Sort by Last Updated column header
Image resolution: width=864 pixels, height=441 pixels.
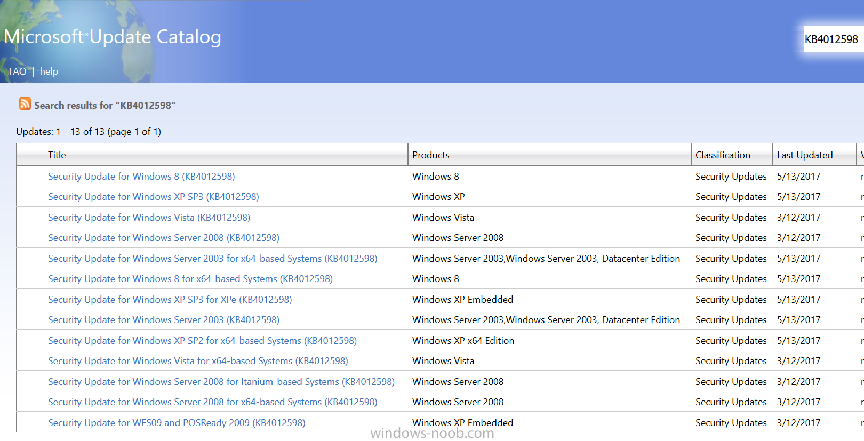pos(805,155)
